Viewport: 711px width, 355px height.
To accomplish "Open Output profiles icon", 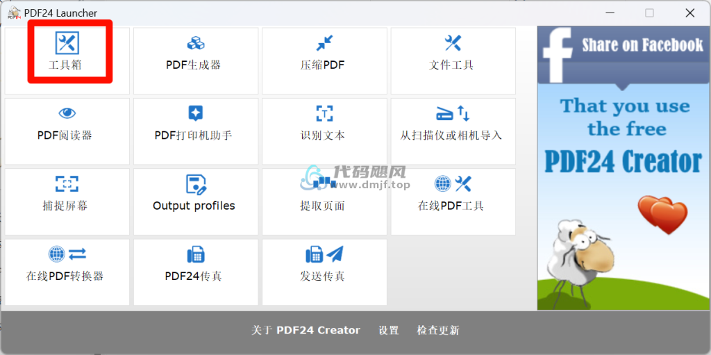I will tap(196, 184).
